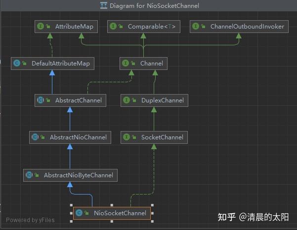This screenshot has width=297, height=230.
Task: Click interface icon on ChannelOutboundInvoker node
Action: coord(196,26)
